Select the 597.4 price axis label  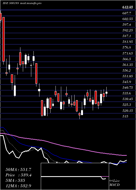click(127, 25)
